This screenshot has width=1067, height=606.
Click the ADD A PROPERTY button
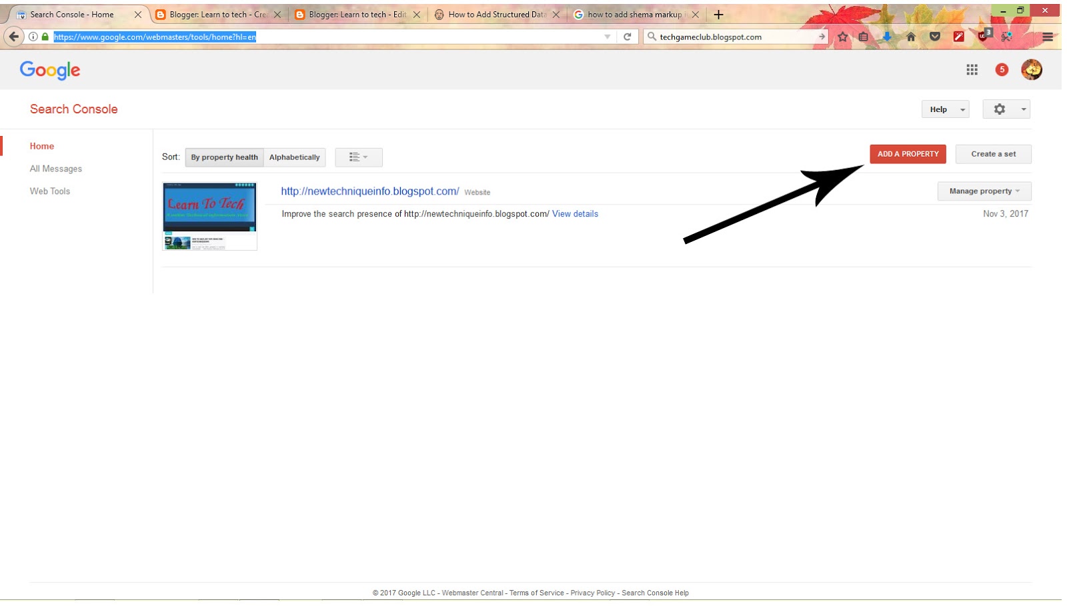coord(908,154)
